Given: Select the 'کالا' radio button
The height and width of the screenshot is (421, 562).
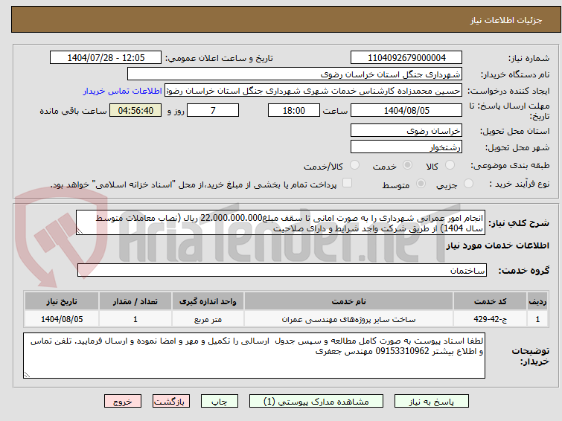Looking at the screenshot, I should 450,165.
